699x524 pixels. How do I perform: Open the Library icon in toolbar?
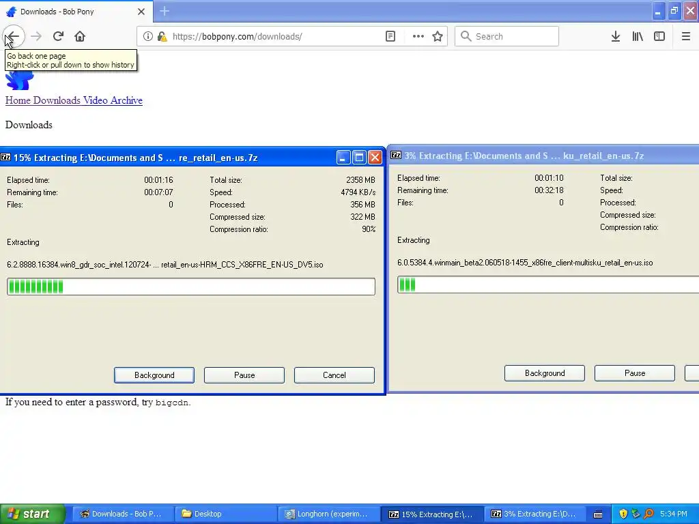[x=638, y=37]
